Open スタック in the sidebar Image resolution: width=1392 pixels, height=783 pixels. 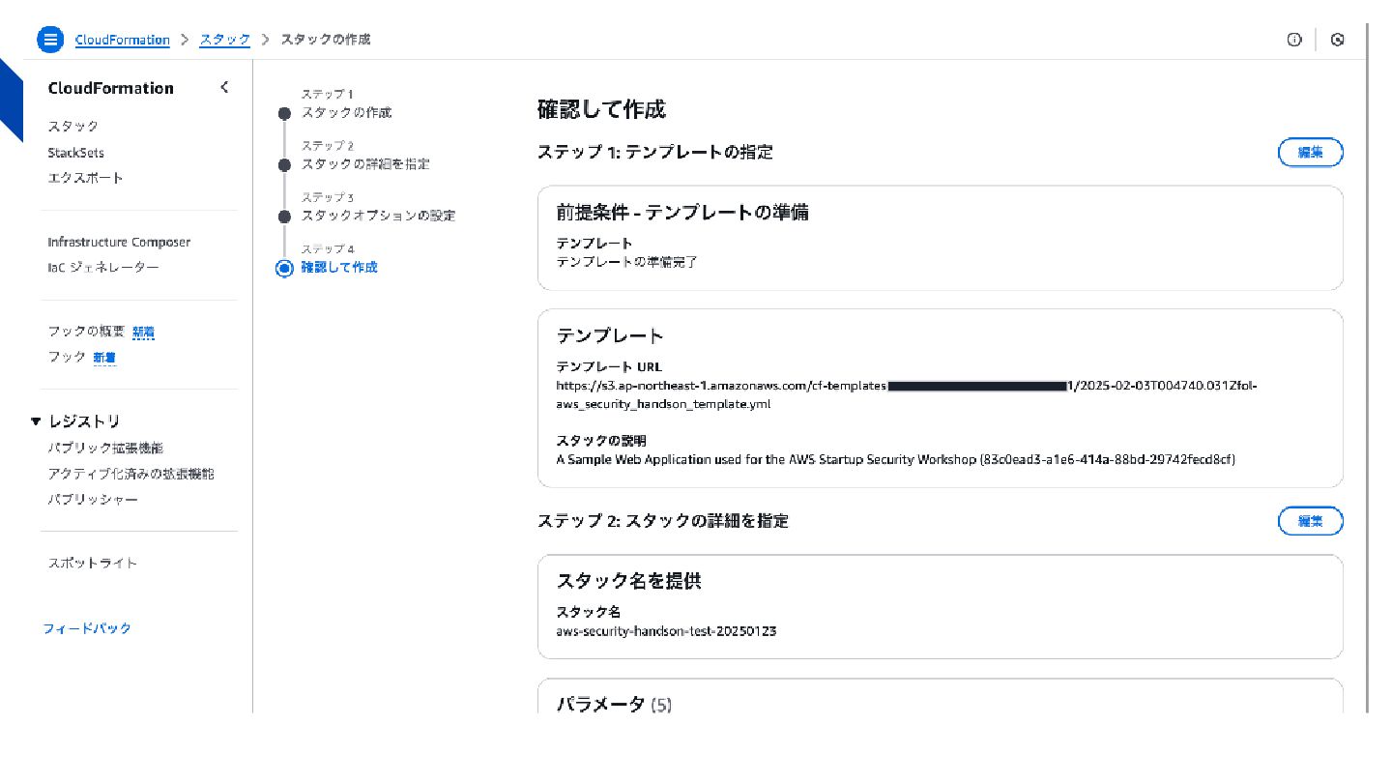[73, 127]
